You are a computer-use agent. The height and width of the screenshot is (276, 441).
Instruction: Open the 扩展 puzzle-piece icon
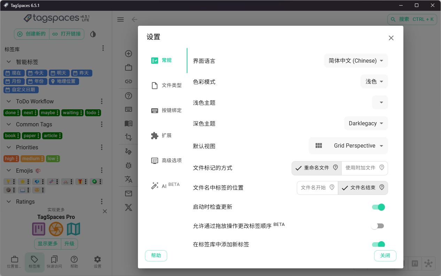click(x=155, y=135)
